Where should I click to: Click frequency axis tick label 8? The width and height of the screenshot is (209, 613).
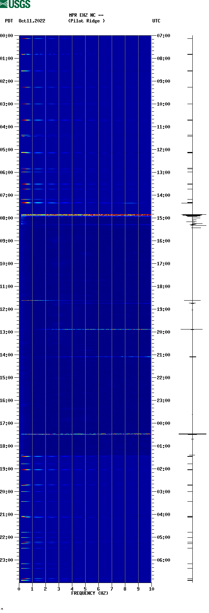pos(125,589)
